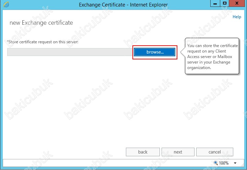Open the Help link
This screenshot has height=170, width=247.
click(237, 17)
